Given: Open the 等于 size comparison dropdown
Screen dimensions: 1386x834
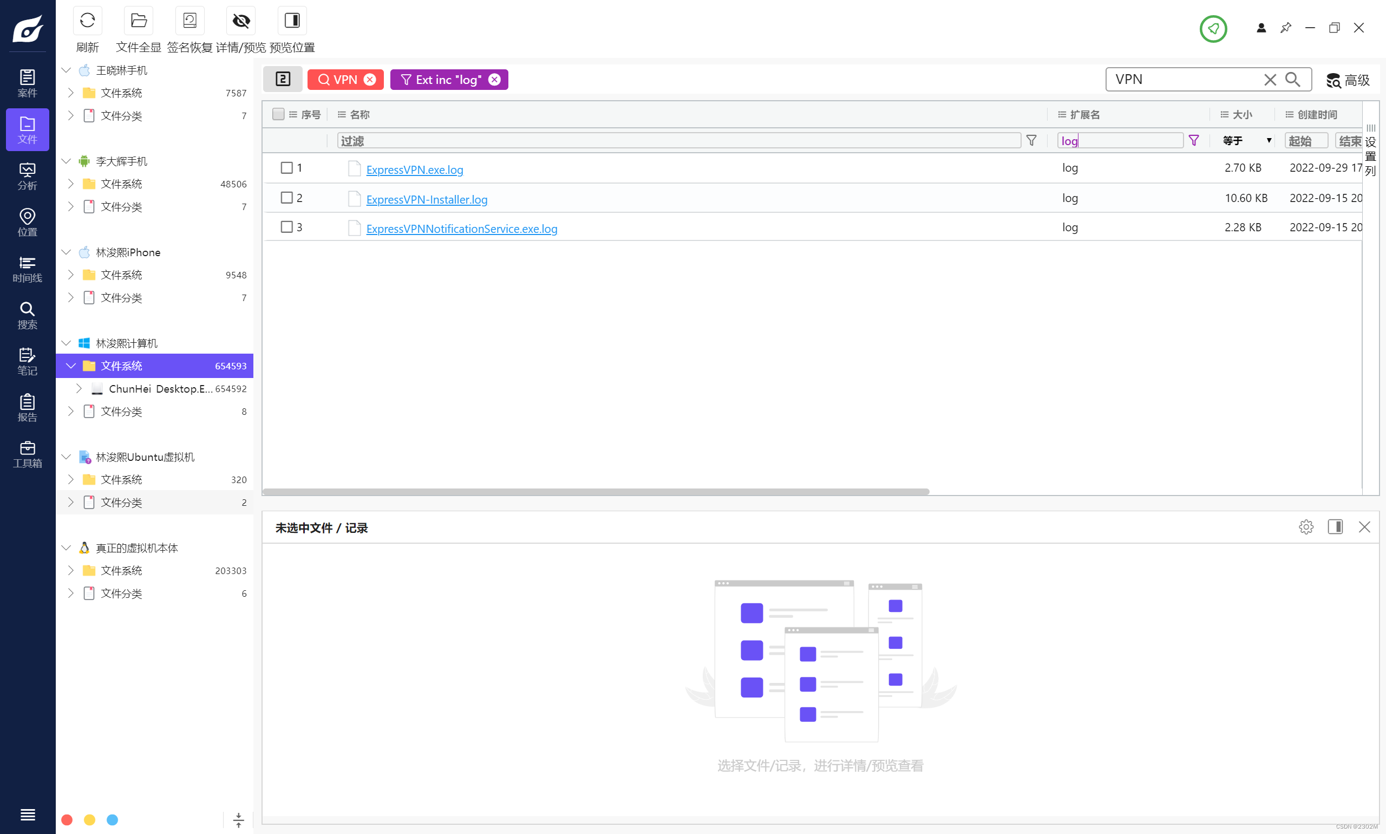Looking at the screenshot, I should [1247, 140].
